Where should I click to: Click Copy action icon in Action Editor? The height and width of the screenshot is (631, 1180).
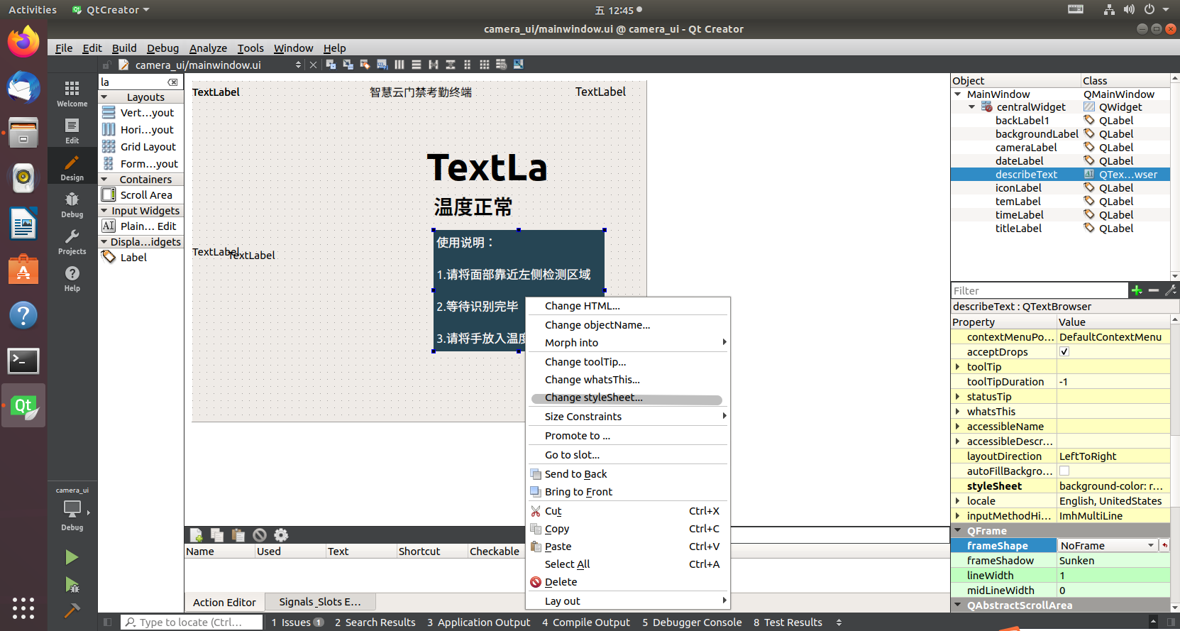(217, 535)
